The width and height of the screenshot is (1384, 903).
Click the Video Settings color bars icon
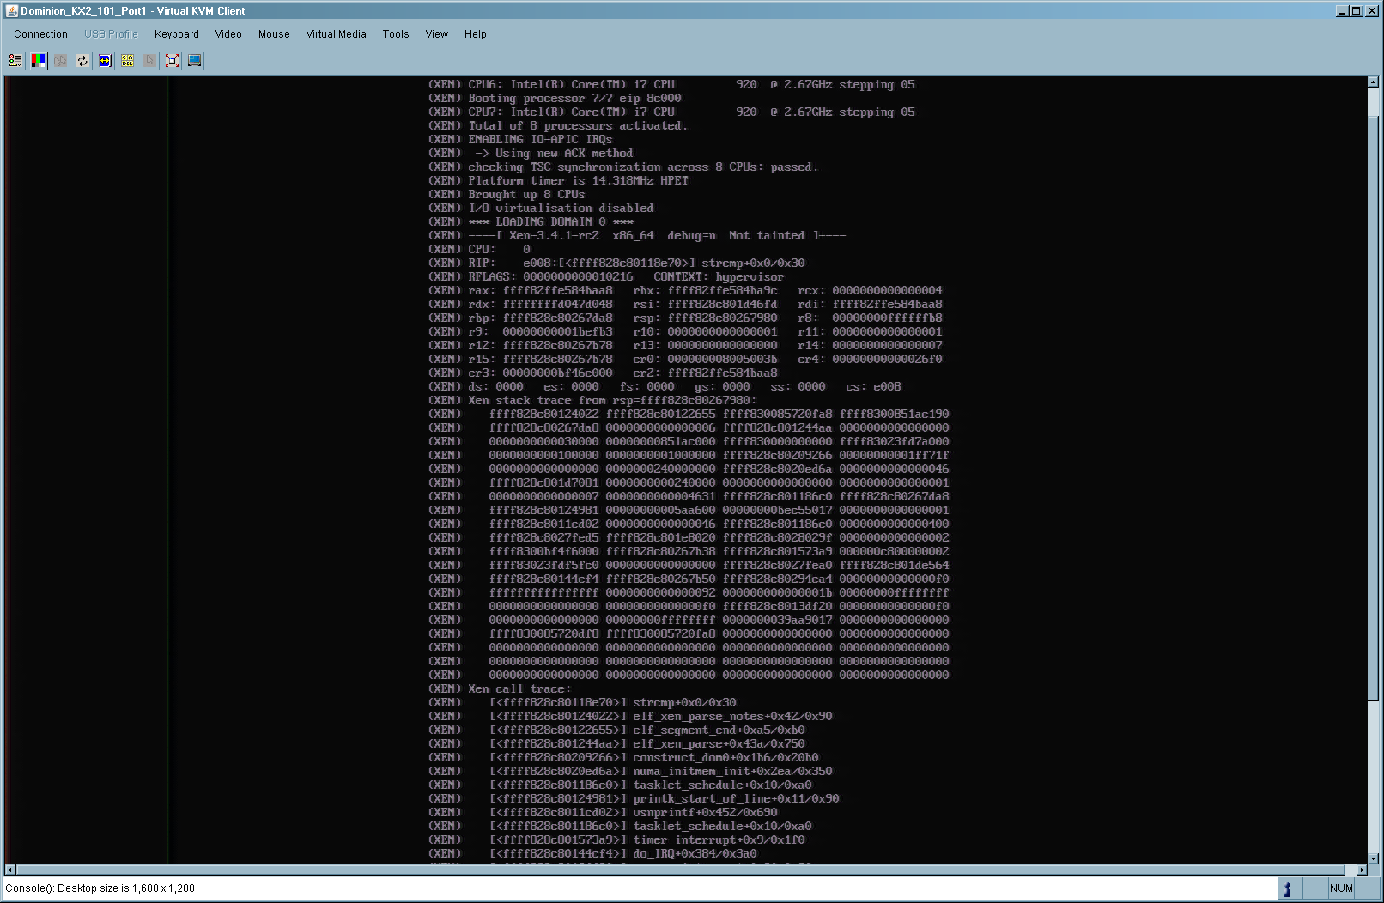[38, 61]
